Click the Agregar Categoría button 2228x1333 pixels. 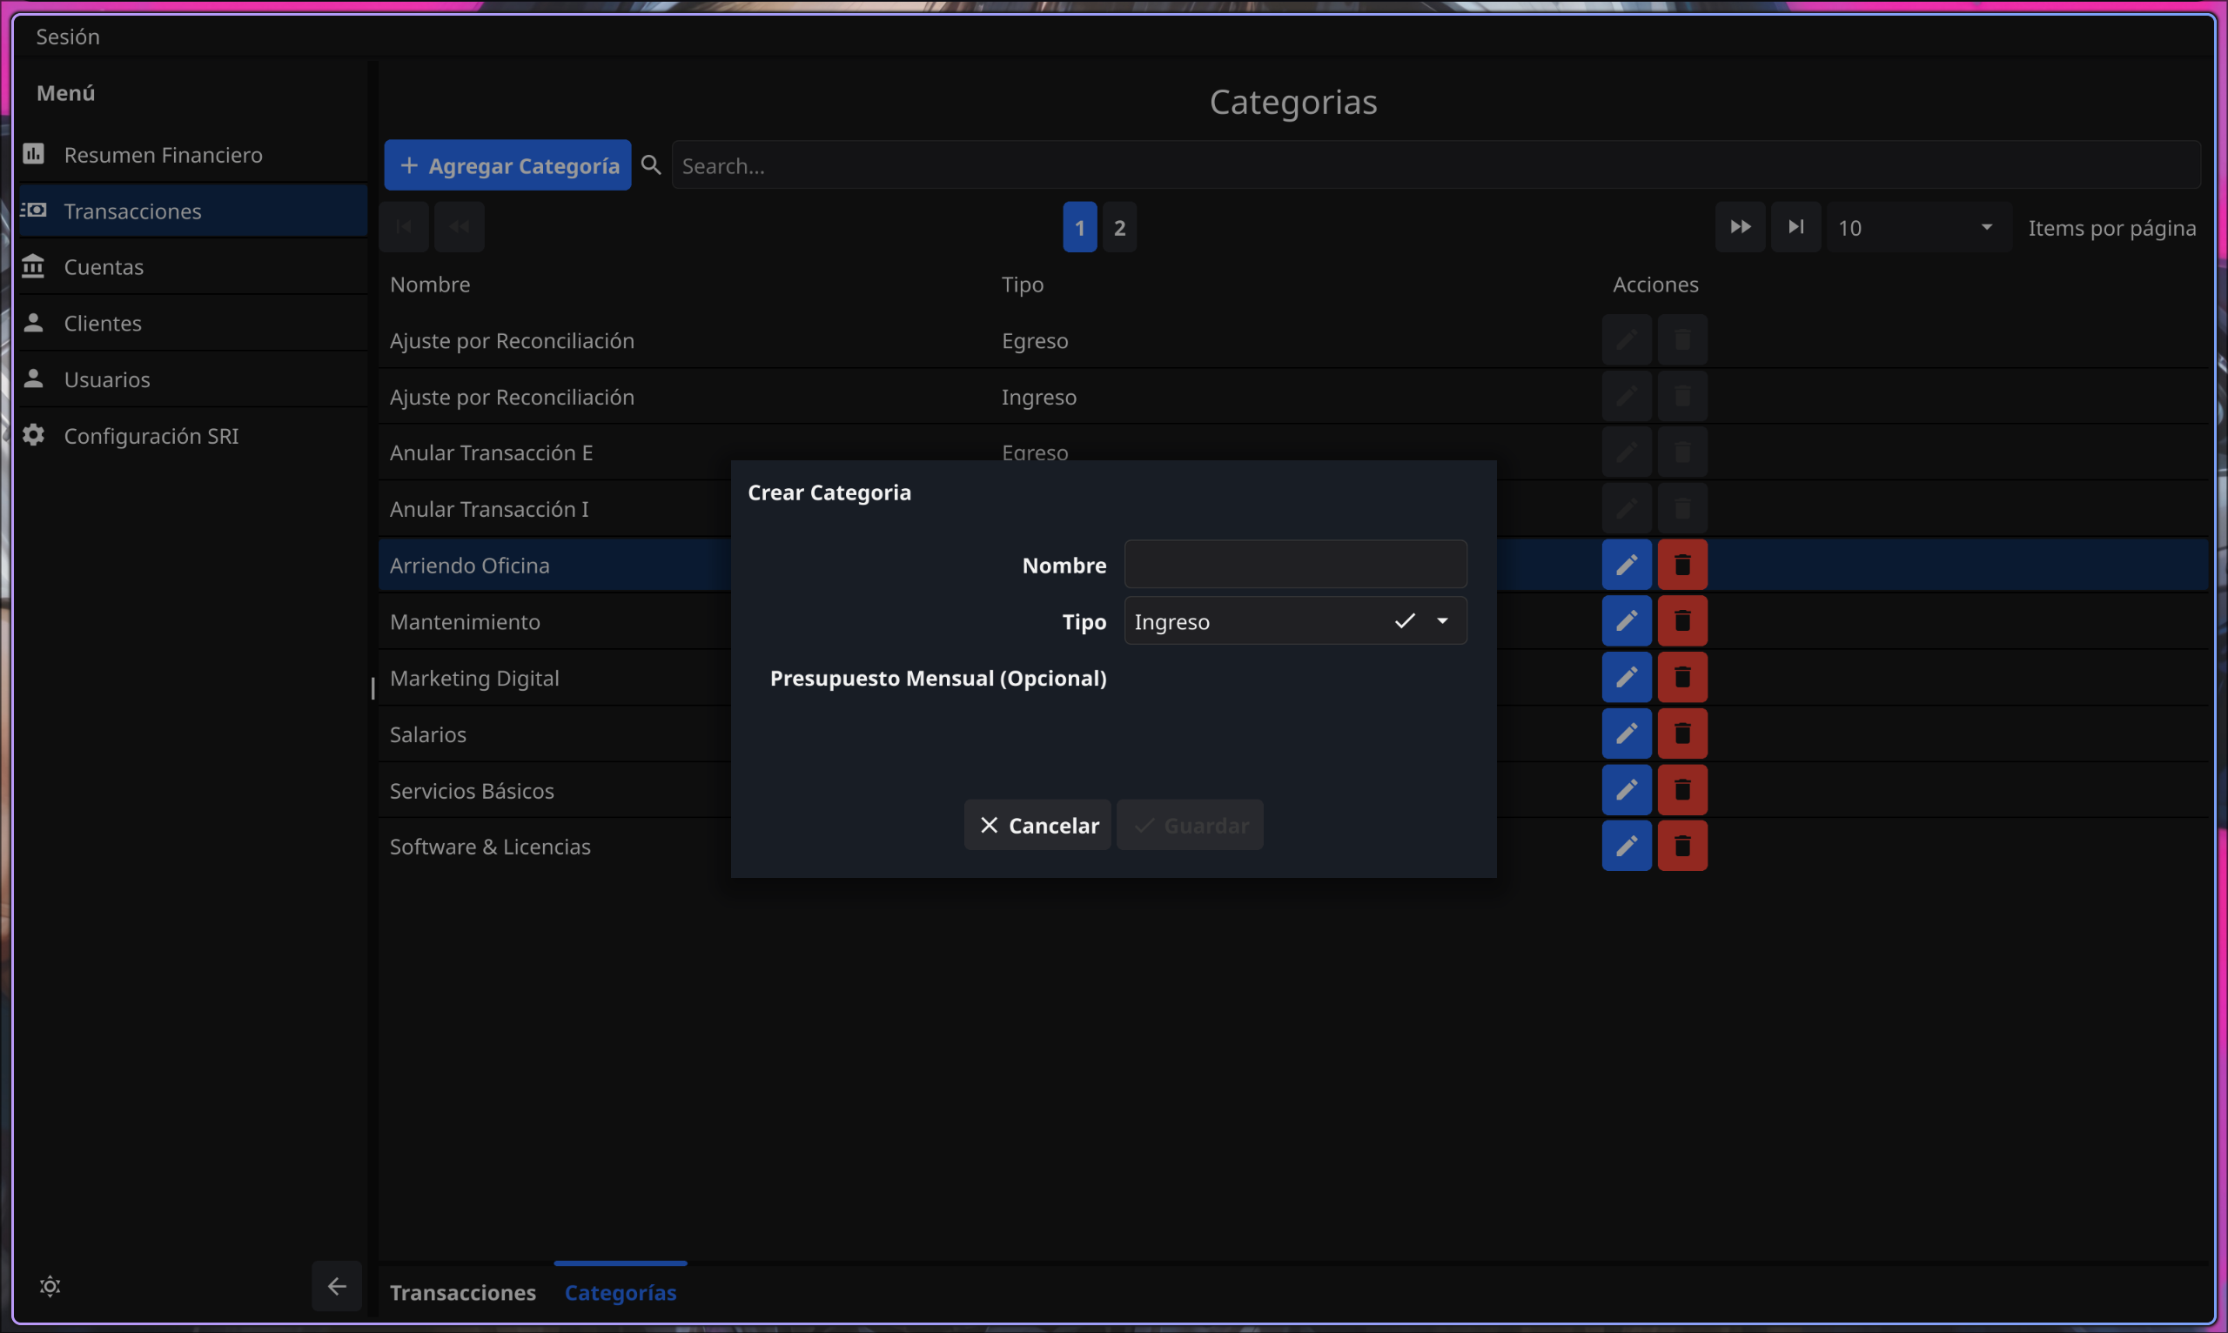pyautogui.click(x=507, y=165)
